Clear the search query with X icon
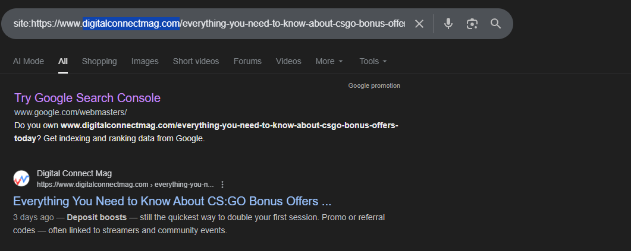The image size is (631, 251). click(419, 24)
